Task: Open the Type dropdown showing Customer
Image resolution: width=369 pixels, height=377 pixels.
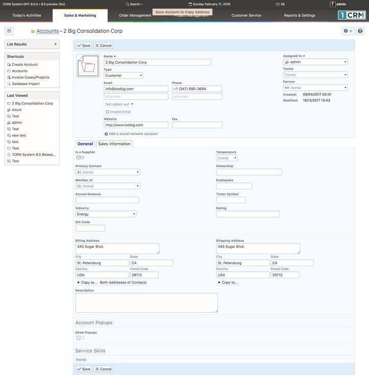Action: 124,76
